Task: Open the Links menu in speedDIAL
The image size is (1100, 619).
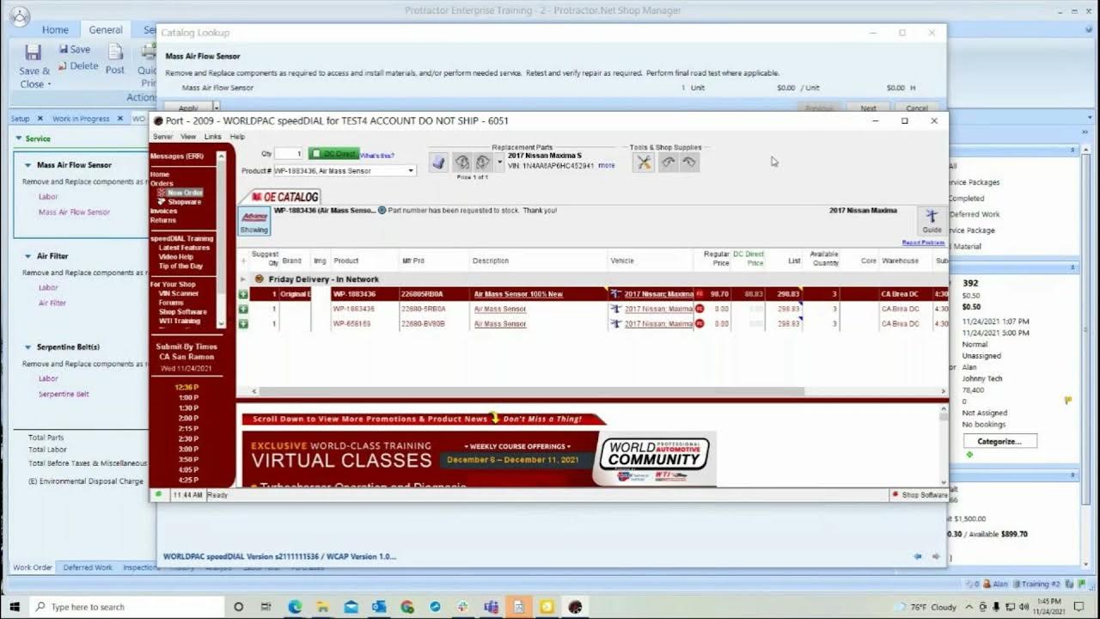Action: click(x=212, y=137)
